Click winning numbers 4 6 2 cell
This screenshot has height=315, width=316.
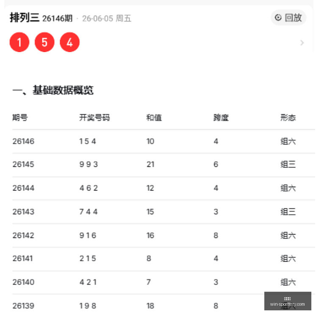[89, 188]
